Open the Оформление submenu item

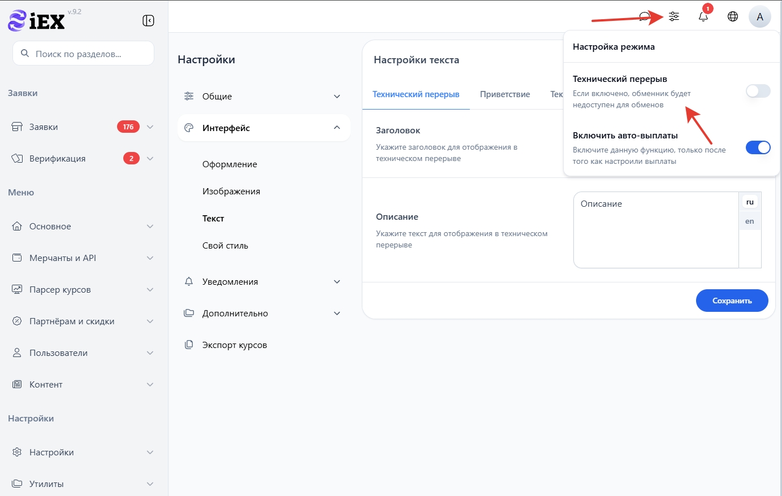click(230, 164)
